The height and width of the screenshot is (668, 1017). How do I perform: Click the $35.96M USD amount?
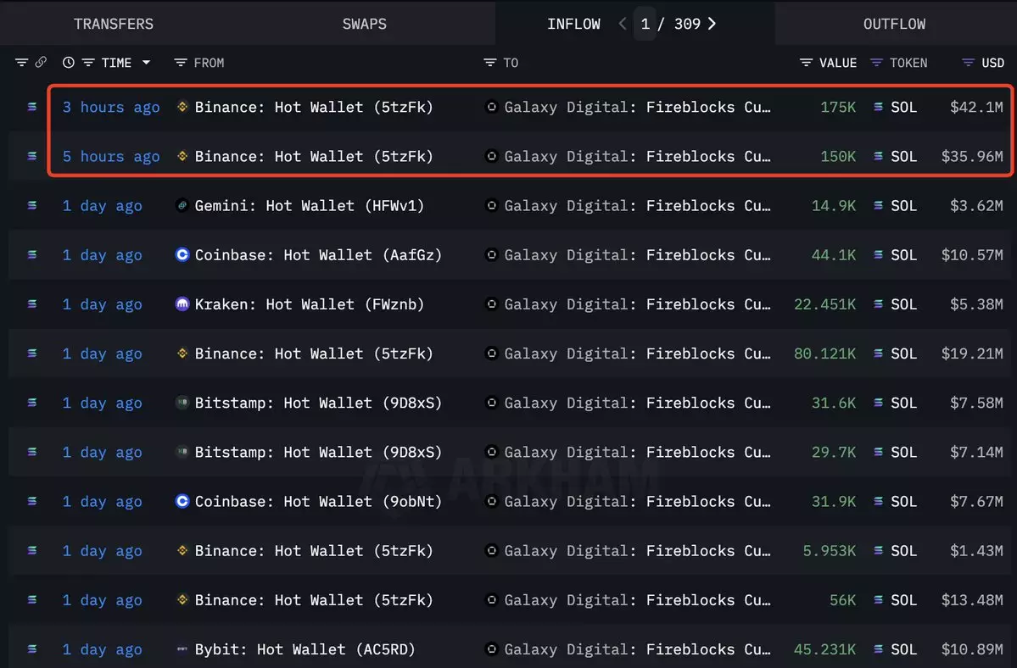972,156
